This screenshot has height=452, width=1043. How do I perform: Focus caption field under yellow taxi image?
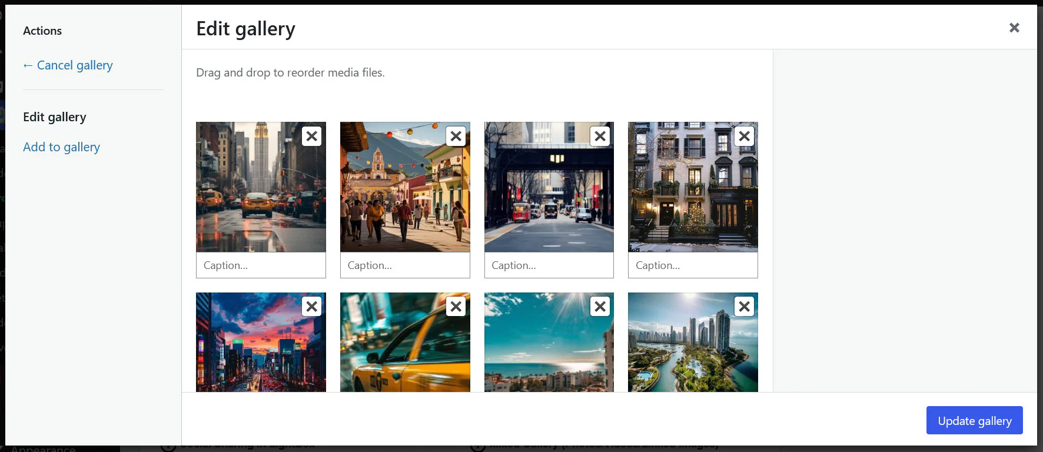(261, 265)
